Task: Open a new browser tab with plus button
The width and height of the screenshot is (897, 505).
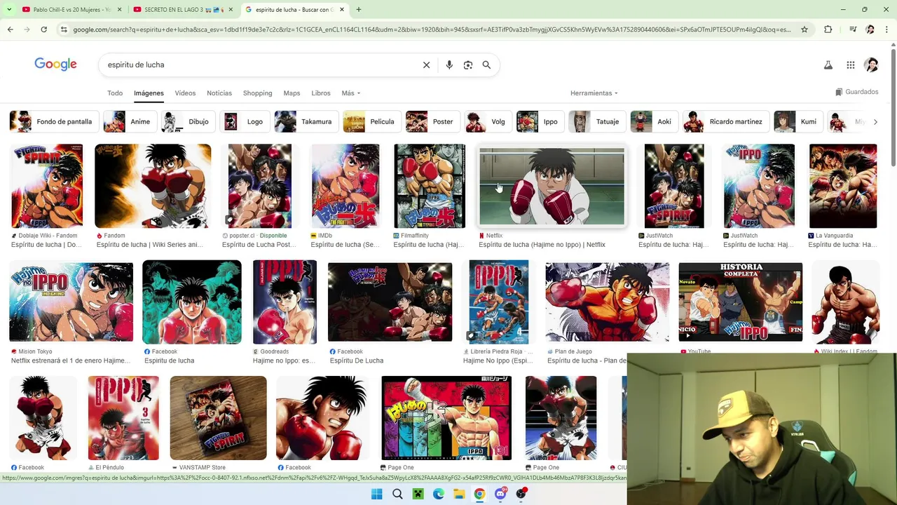Action: (x=359, y=10)
